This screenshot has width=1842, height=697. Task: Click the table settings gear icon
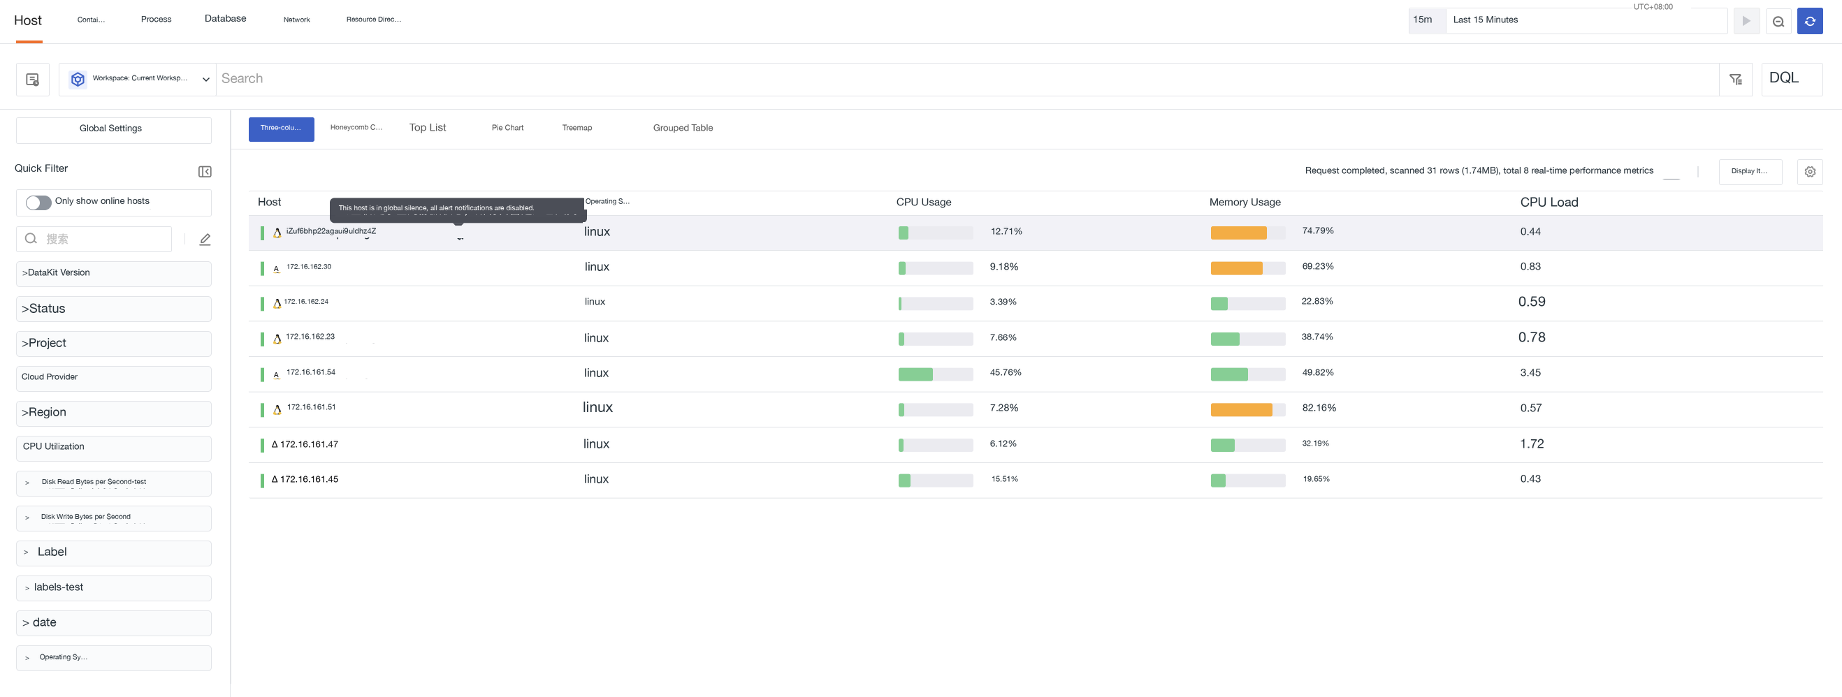point(1810,172)
